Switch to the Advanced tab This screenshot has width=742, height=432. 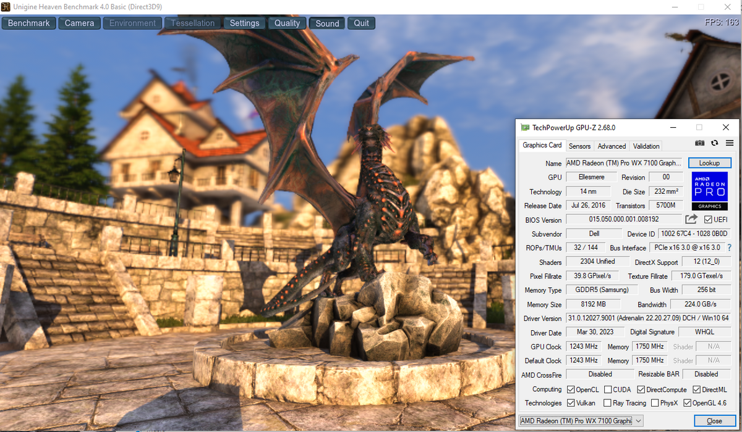coord(612,146)
